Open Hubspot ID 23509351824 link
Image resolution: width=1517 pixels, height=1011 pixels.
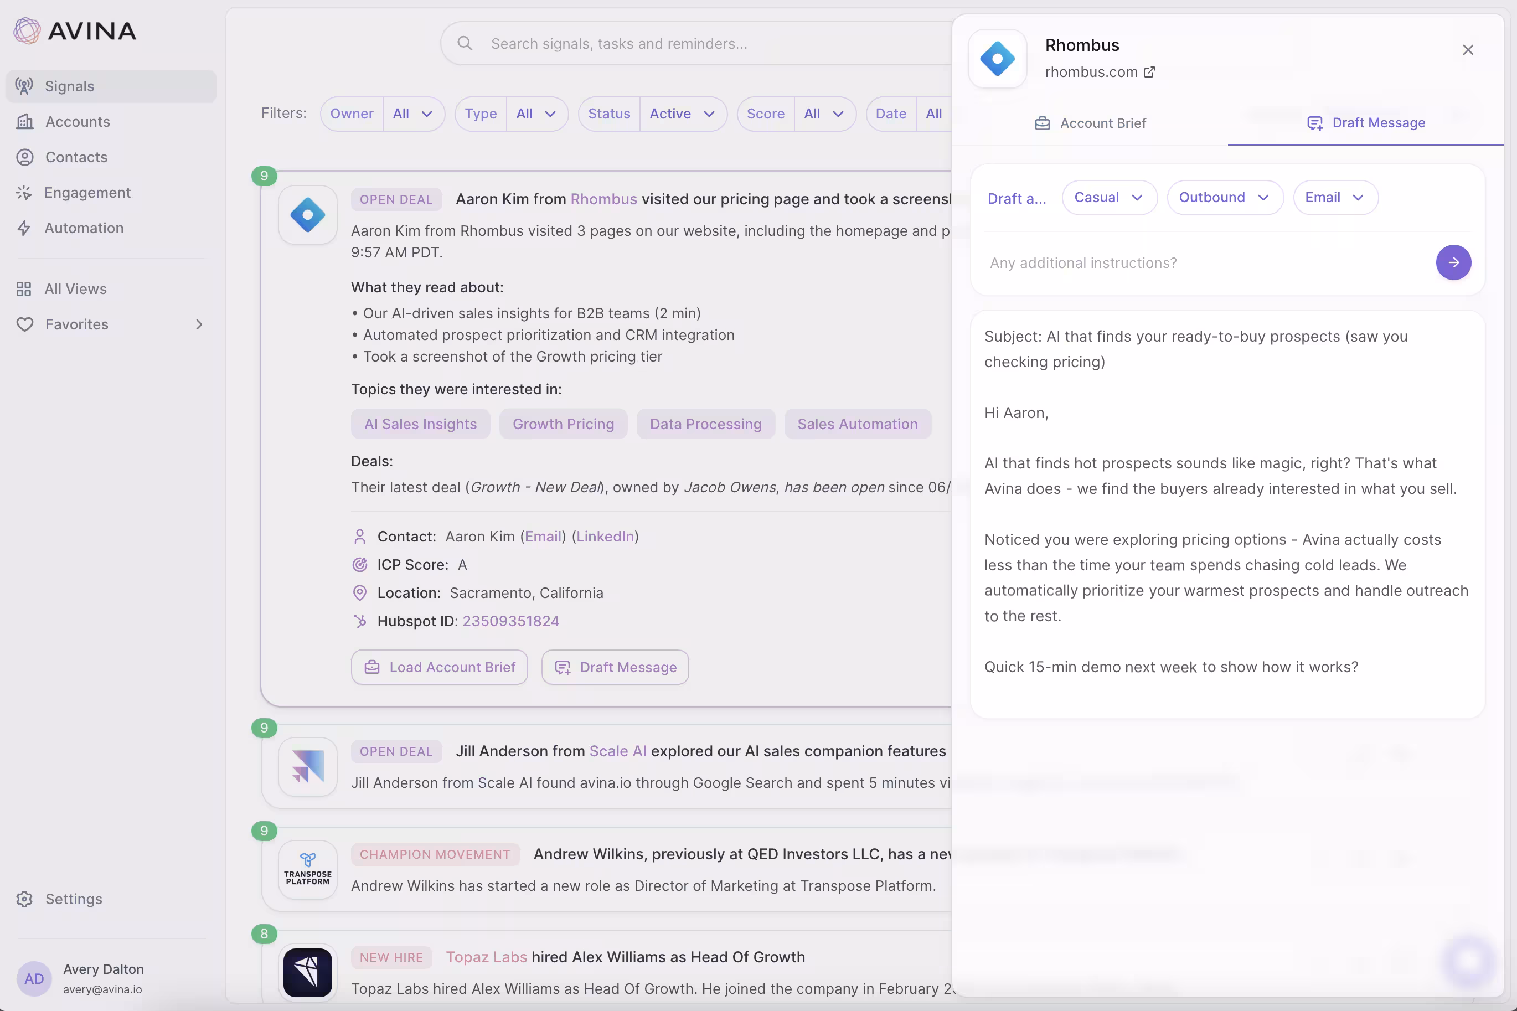pyautogui.click(x=510, y=621)
